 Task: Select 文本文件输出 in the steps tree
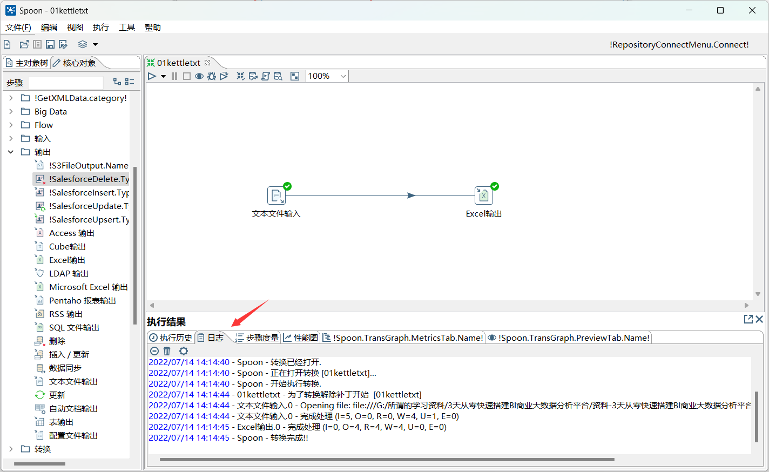pos(73,382)
